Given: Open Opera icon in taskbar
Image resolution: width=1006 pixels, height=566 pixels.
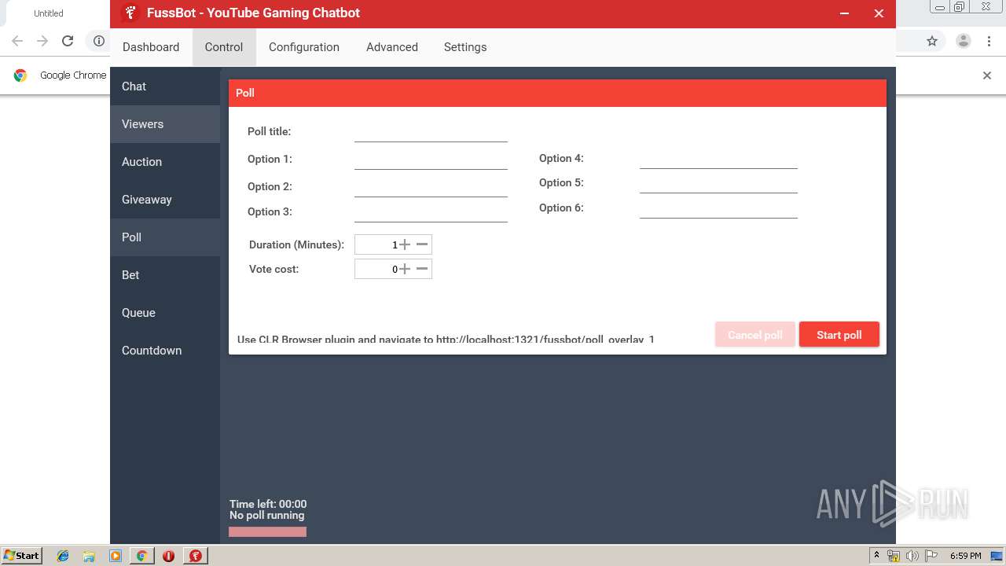Looking at the screenshot, I should [x=168, y=556].
